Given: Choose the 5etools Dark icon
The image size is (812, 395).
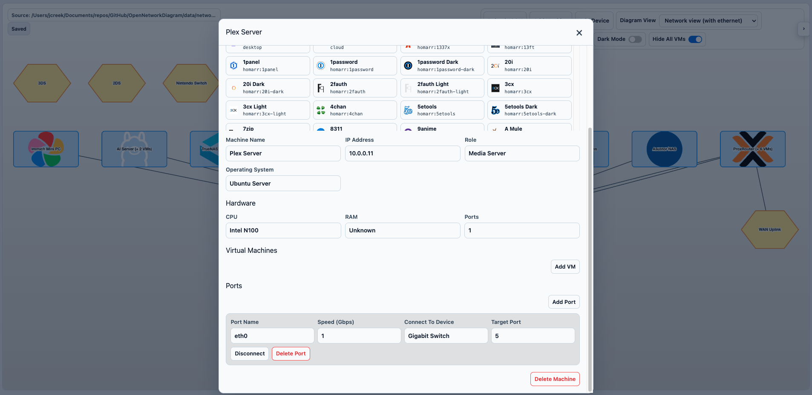Looking at the screenshot, I should point(529,110).
